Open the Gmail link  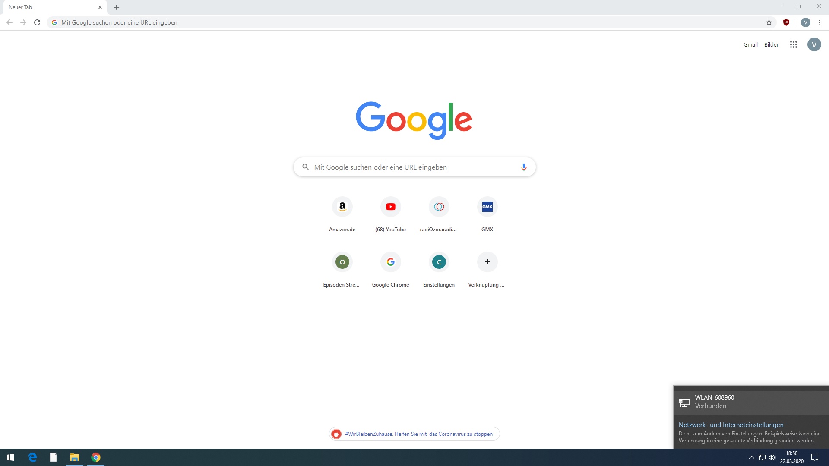(750, 44)
